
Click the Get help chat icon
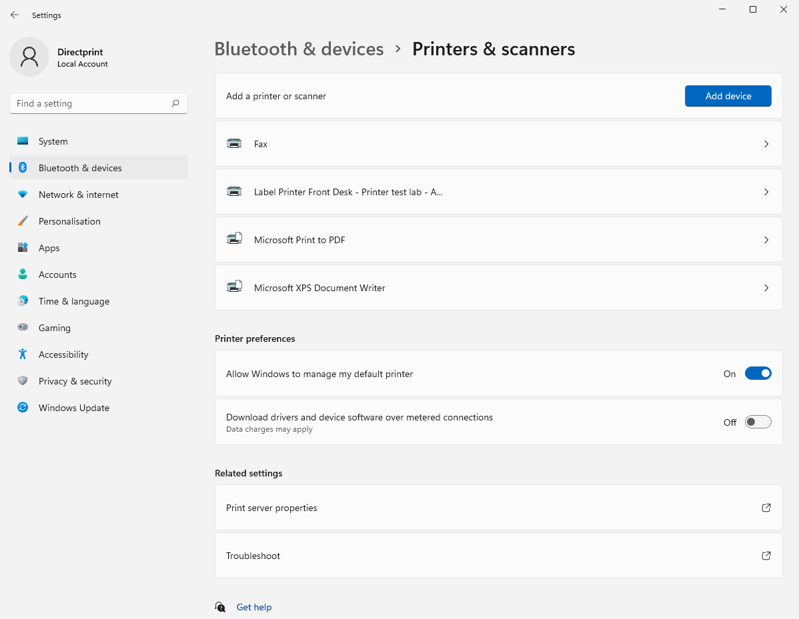pyautogui.click(x=220, y=607)
